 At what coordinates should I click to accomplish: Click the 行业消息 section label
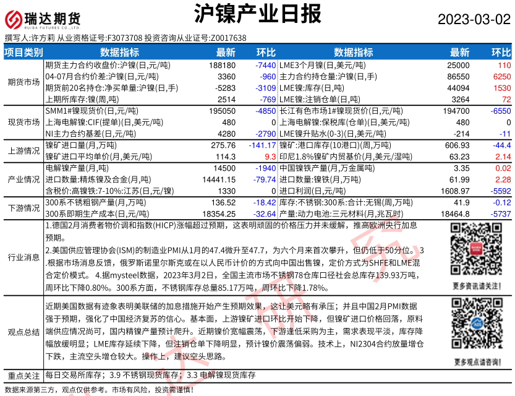23,257
